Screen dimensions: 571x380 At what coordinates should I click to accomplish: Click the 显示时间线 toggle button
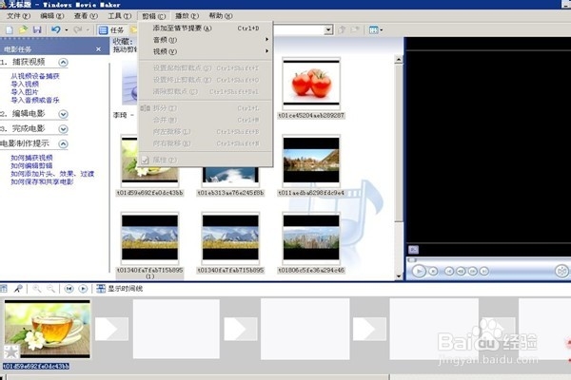pos(120,289)
